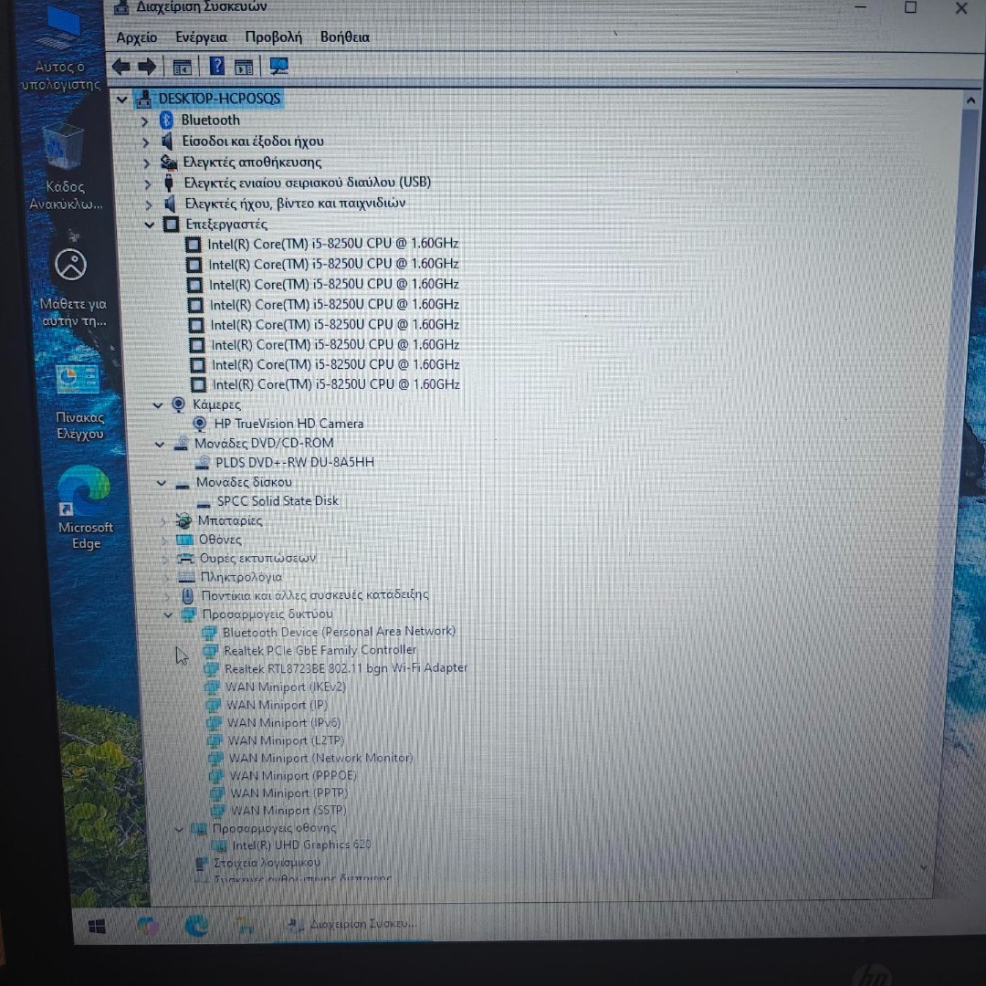The image size is (986, 986).
Task: Open the Windows Start button
Action: (97, 927)
